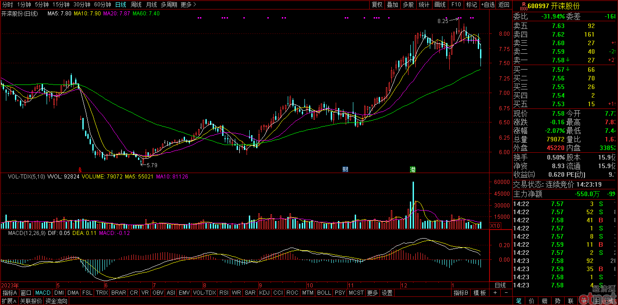Image resolution: width=618 pixels, height=305 pixels.
Task: Click the 买一 7.57 bid row
Action: (565, 70)
